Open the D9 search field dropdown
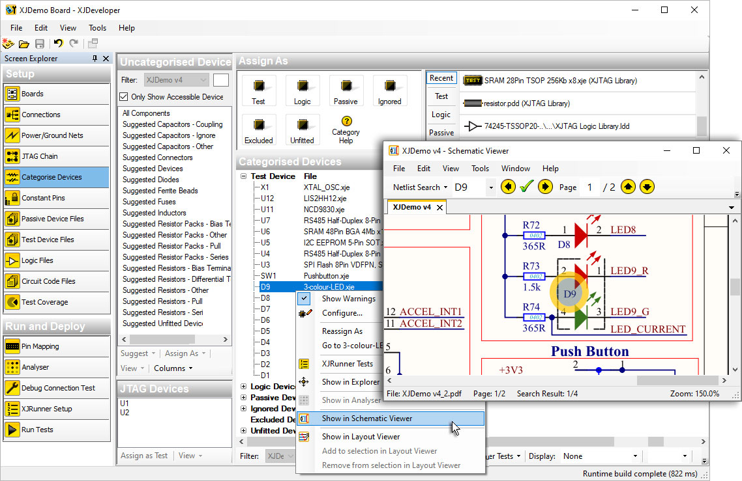This screenshot has height=481, width=742. 491,187
